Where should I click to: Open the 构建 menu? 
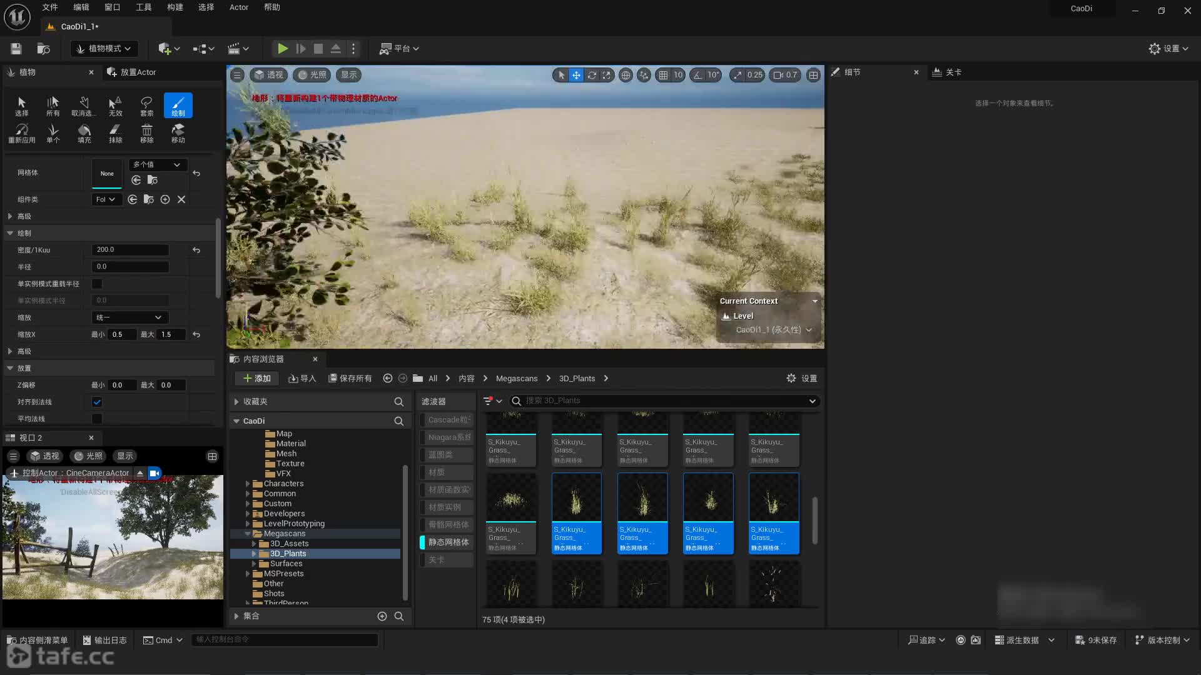(x=175, y=7)
